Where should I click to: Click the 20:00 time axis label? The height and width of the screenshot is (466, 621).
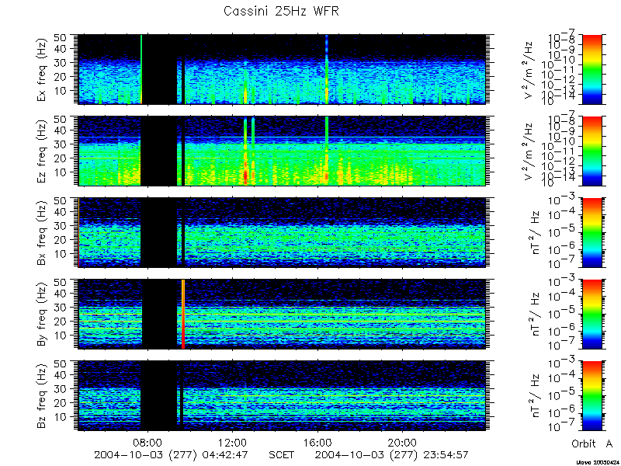tap(402, 442)
